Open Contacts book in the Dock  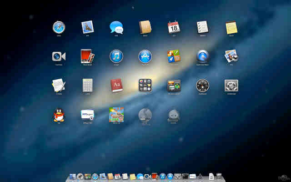(x=110, y=176)
